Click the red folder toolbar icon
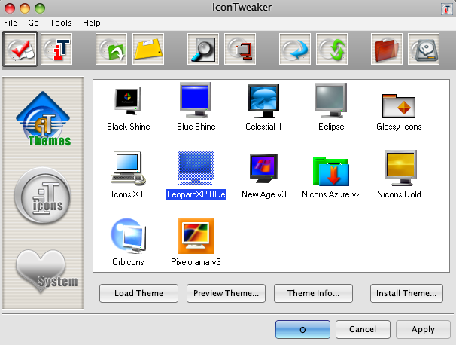Viewport: 456px width, 345px height. click(x=387, y=49)
